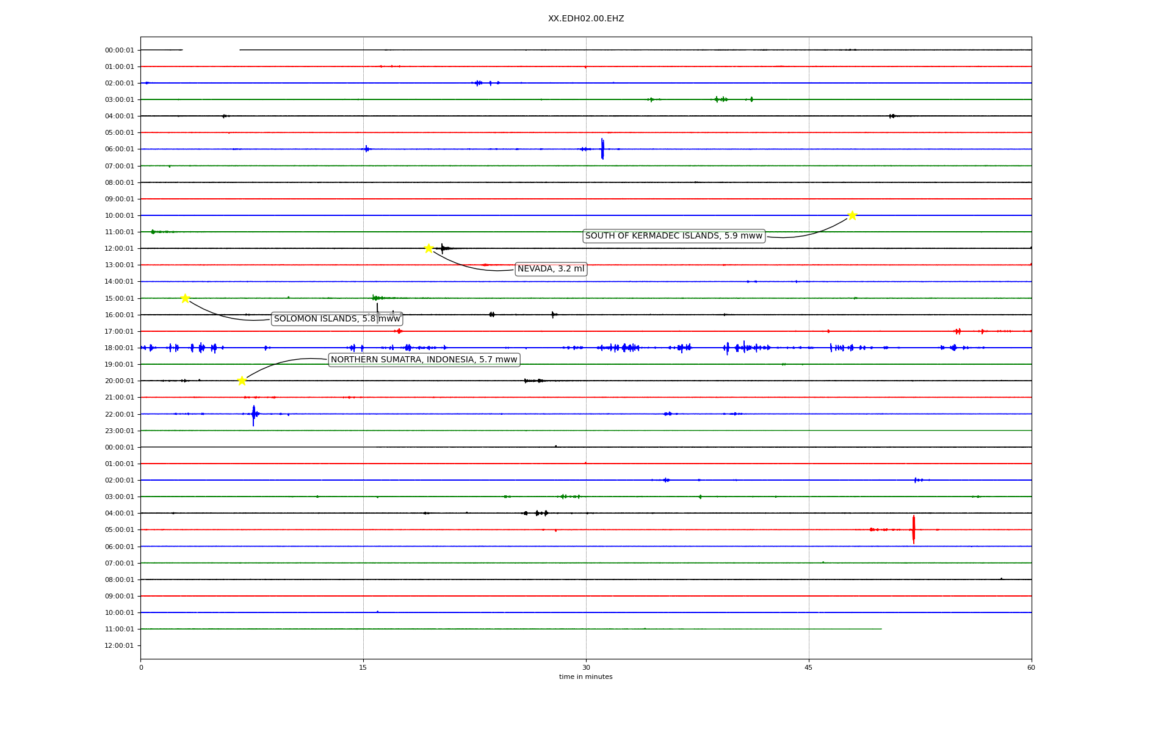Click the Solomon Islands yellow star marker
Screen dimensions: 1172x732
[x=185, y=298]
